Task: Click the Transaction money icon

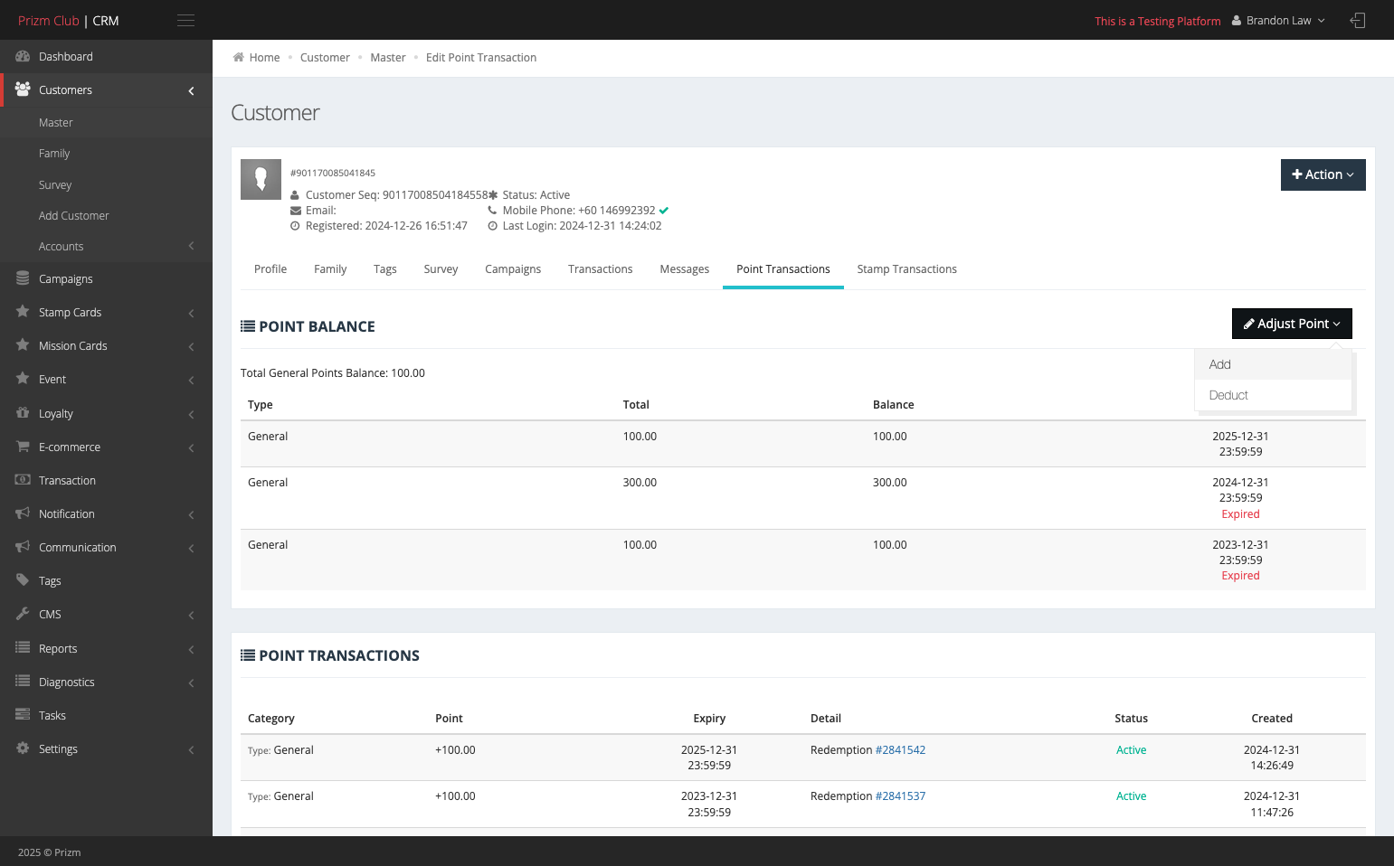Action: coord(23,480)
